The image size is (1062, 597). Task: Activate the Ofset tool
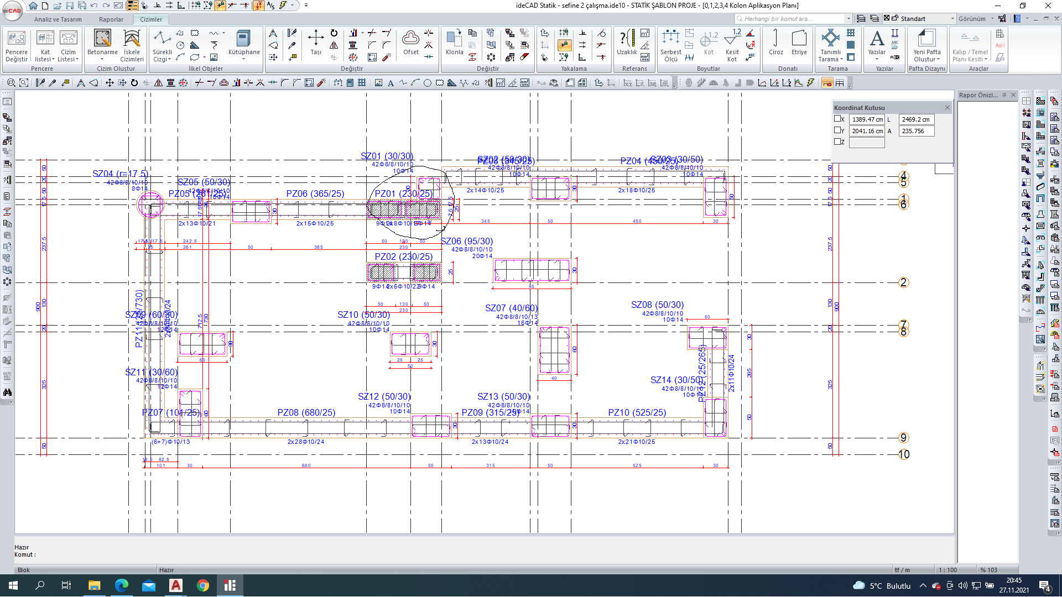click(x=410, y=43)
